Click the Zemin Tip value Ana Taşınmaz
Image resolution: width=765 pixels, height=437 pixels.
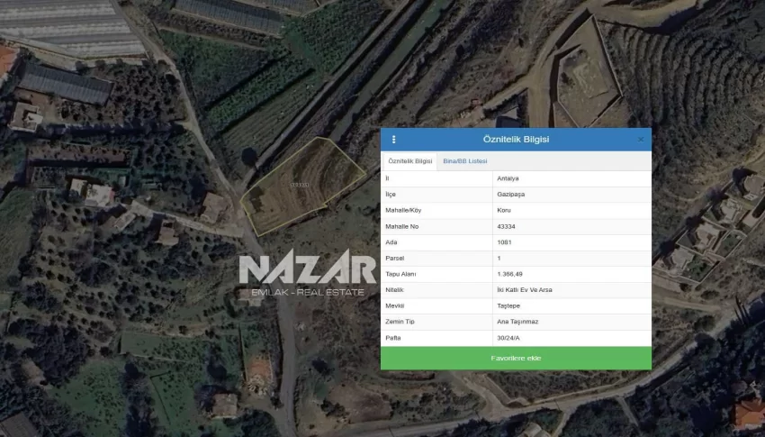518,322
